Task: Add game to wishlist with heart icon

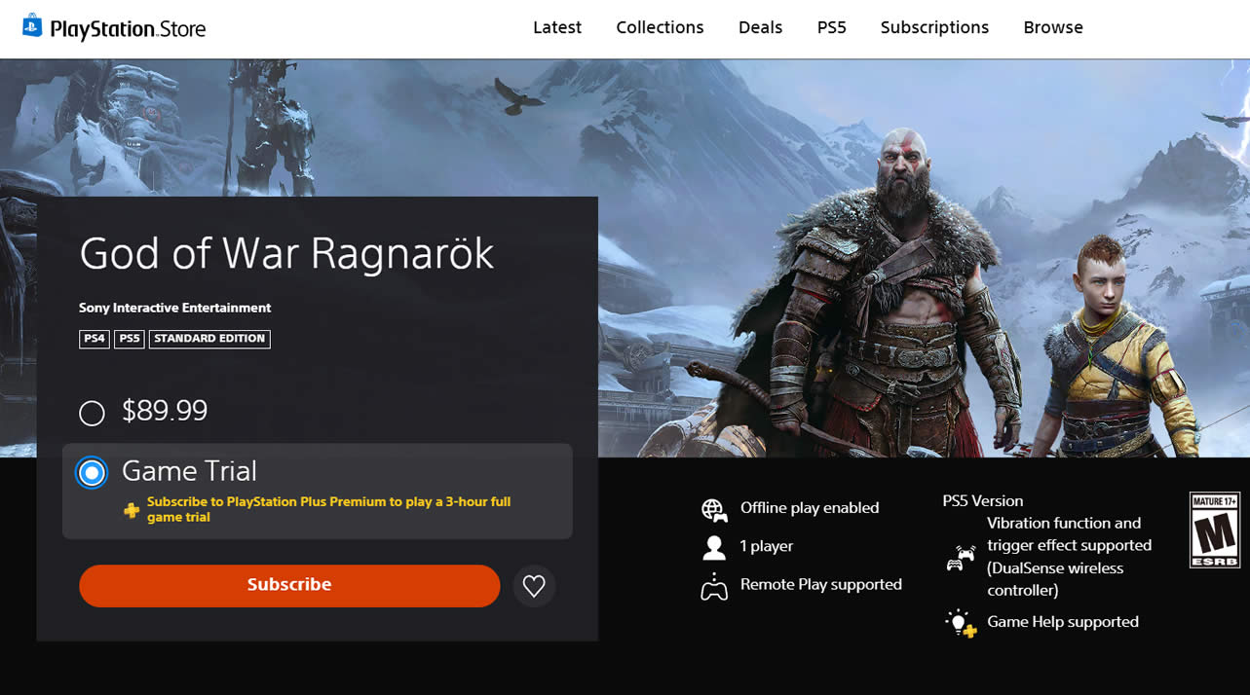Action: [x=534, y=586]
